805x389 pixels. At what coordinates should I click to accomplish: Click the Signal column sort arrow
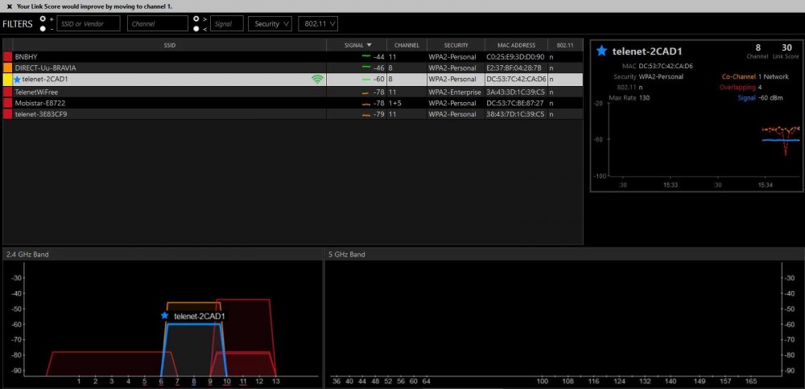point(369,45)
